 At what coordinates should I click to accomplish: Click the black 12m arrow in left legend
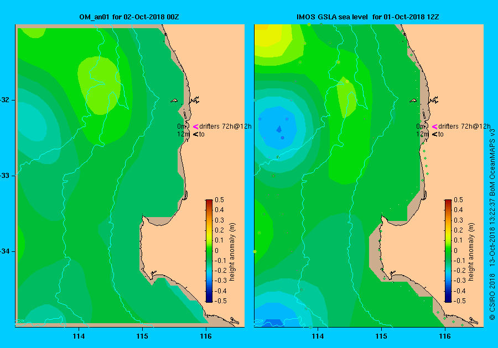(195, 134)
